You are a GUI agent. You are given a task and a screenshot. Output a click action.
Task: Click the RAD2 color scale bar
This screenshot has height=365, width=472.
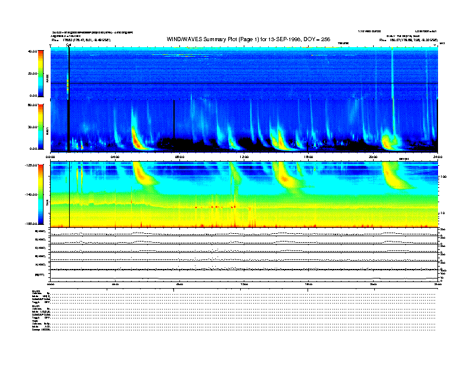(41, 73)
